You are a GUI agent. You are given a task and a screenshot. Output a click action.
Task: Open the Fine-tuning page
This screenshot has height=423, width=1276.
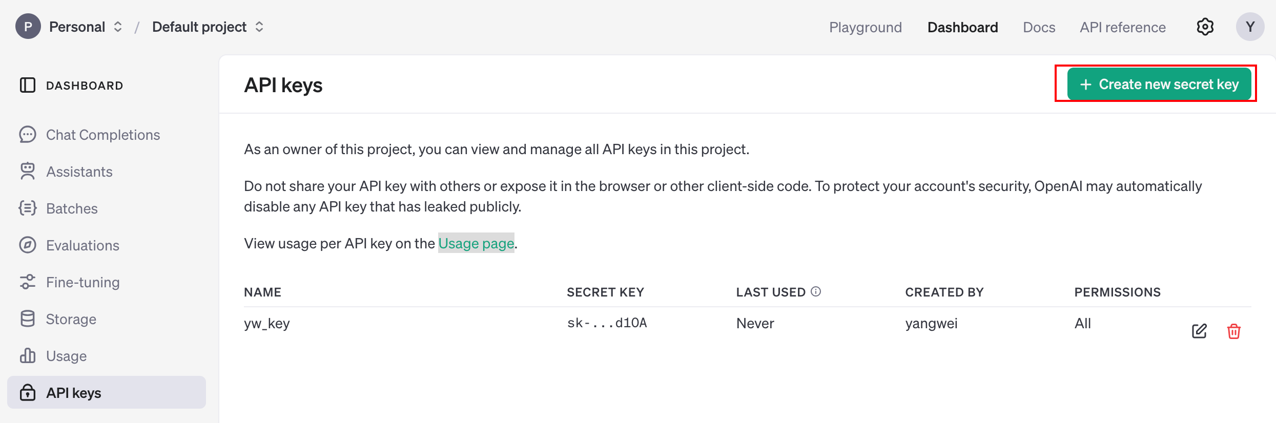click(83, 282)
